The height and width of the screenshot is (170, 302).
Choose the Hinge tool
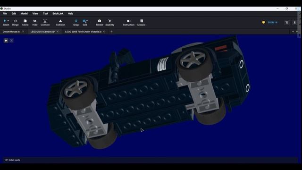(16, 22)
